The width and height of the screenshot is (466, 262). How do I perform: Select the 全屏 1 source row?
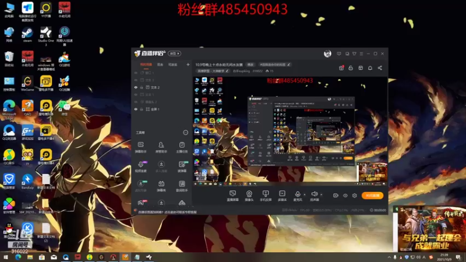click(x=161, y=109)
